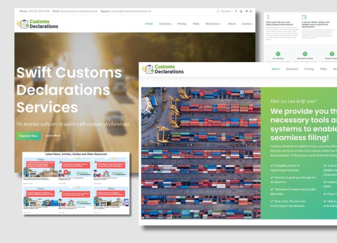Click the Customs Declarations logo on the back page
337x243 pixels.
pos(37,24)
